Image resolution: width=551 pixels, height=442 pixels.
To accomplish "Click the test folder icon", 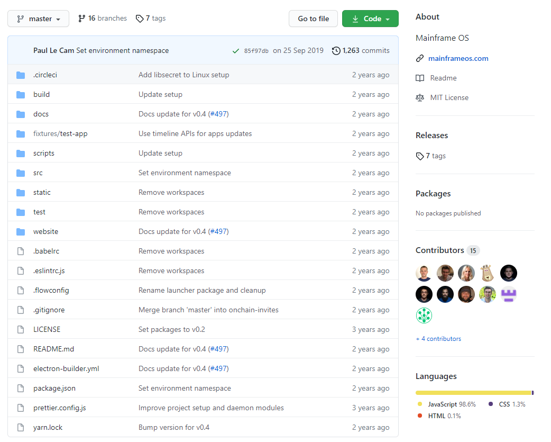I will coord(21,212).
